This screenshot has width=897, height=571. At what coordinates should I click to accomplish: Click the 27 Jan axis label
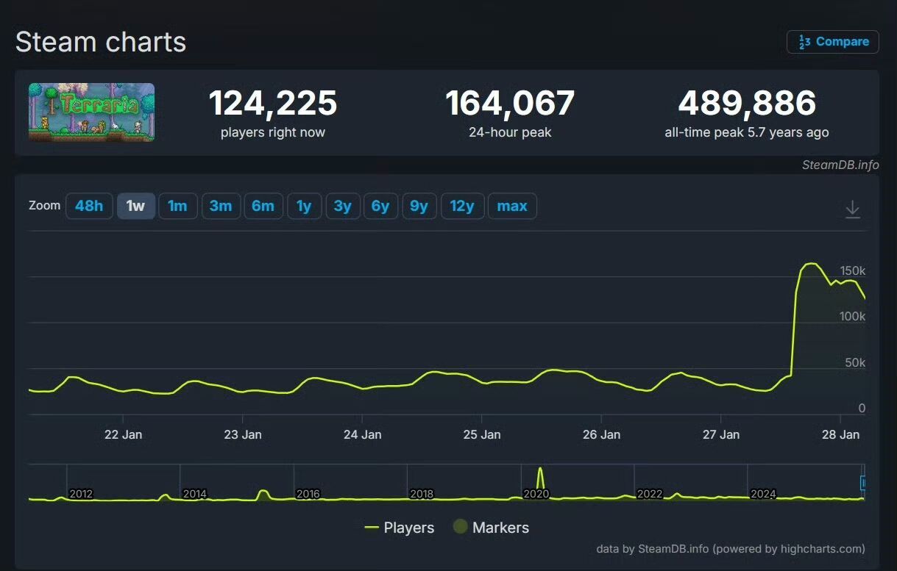tap(720, 434)
